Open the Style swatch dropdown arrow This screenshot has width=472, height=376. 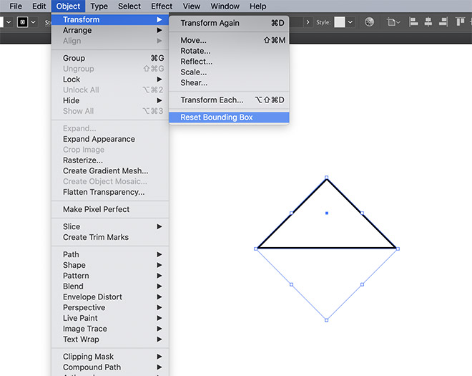pyautogui.click(x=350, y=22)
